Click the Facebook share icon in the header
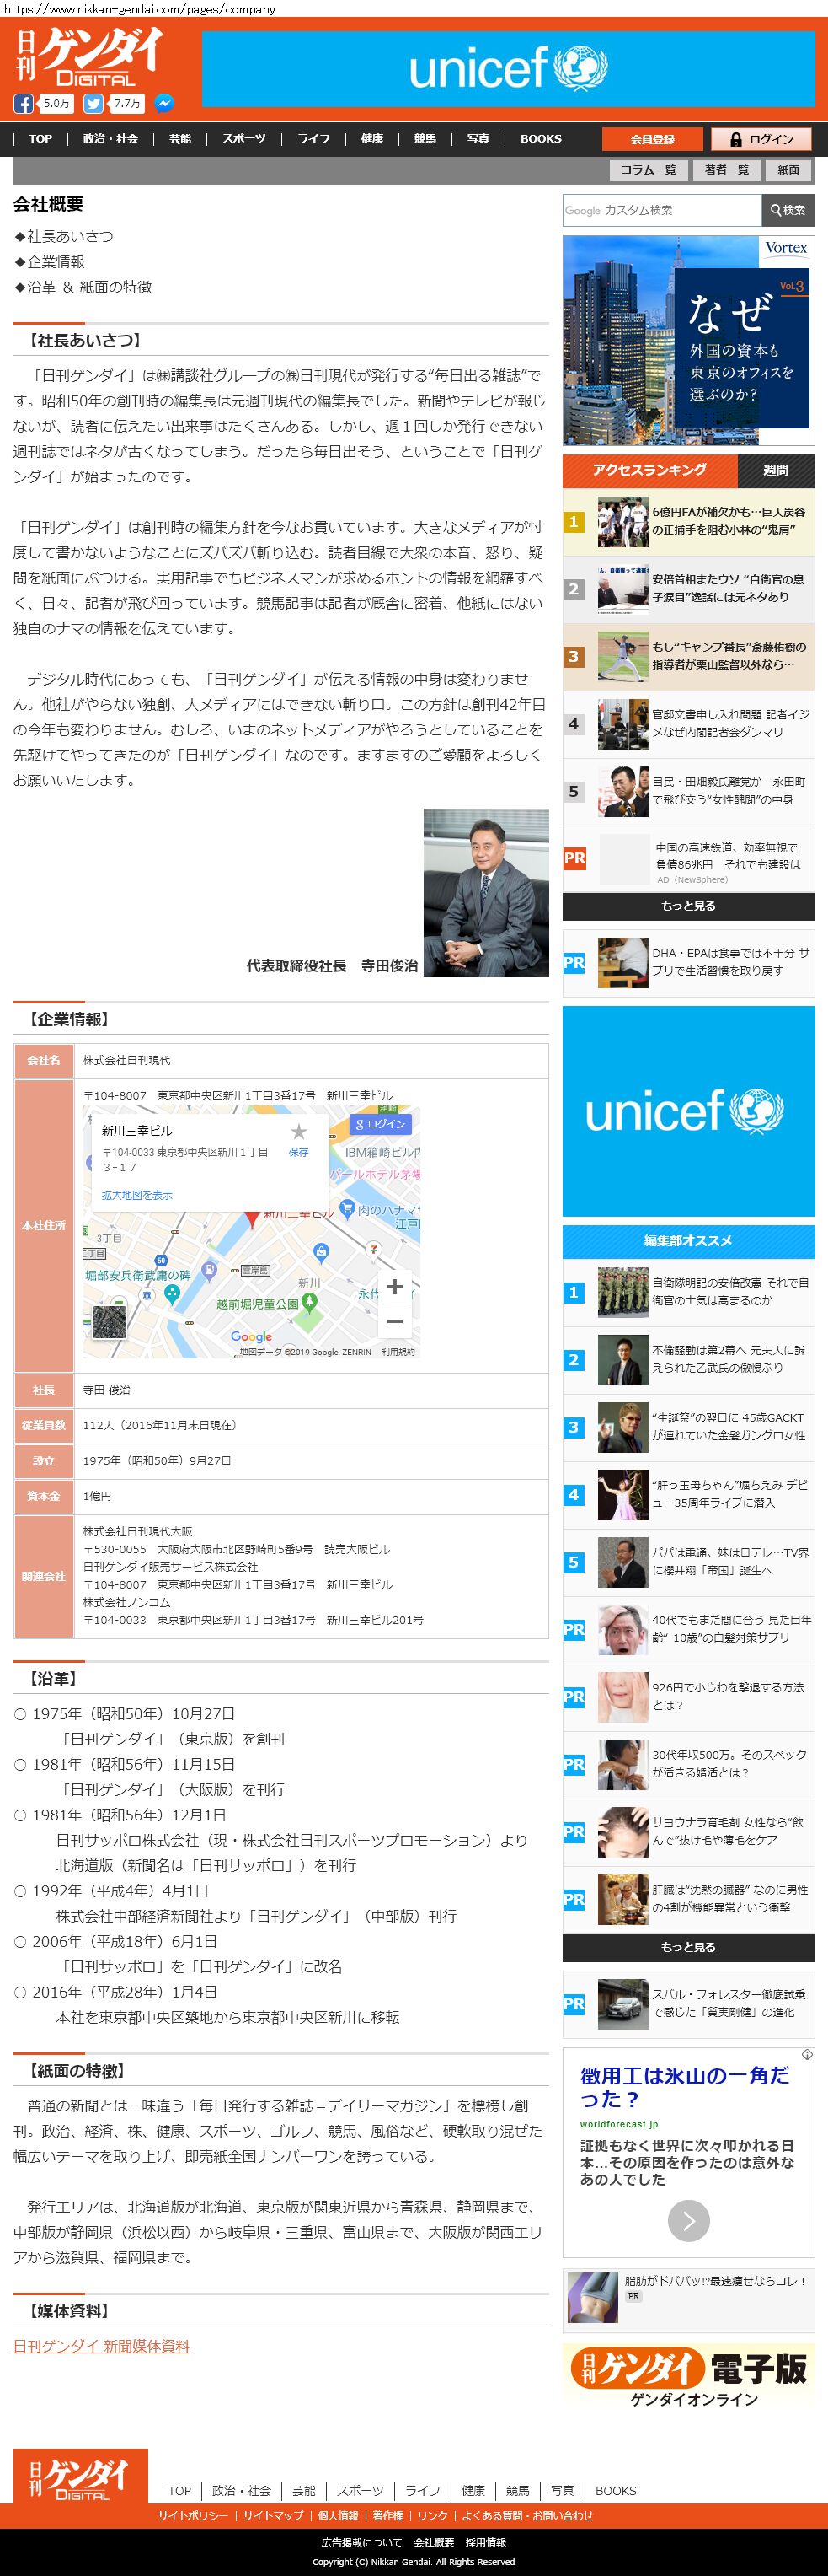This screenshot has height=2576, width=828. click(x=23, y=103)
